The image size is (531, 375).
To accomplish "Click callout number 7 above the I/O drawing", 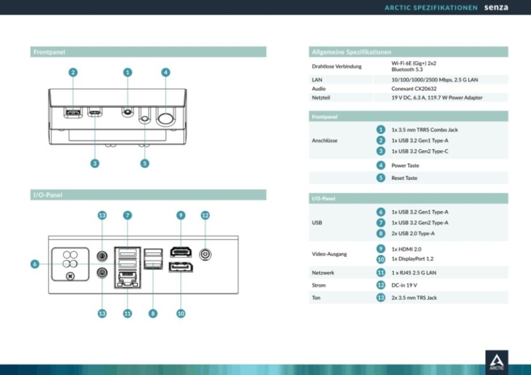I will (127, 215).
